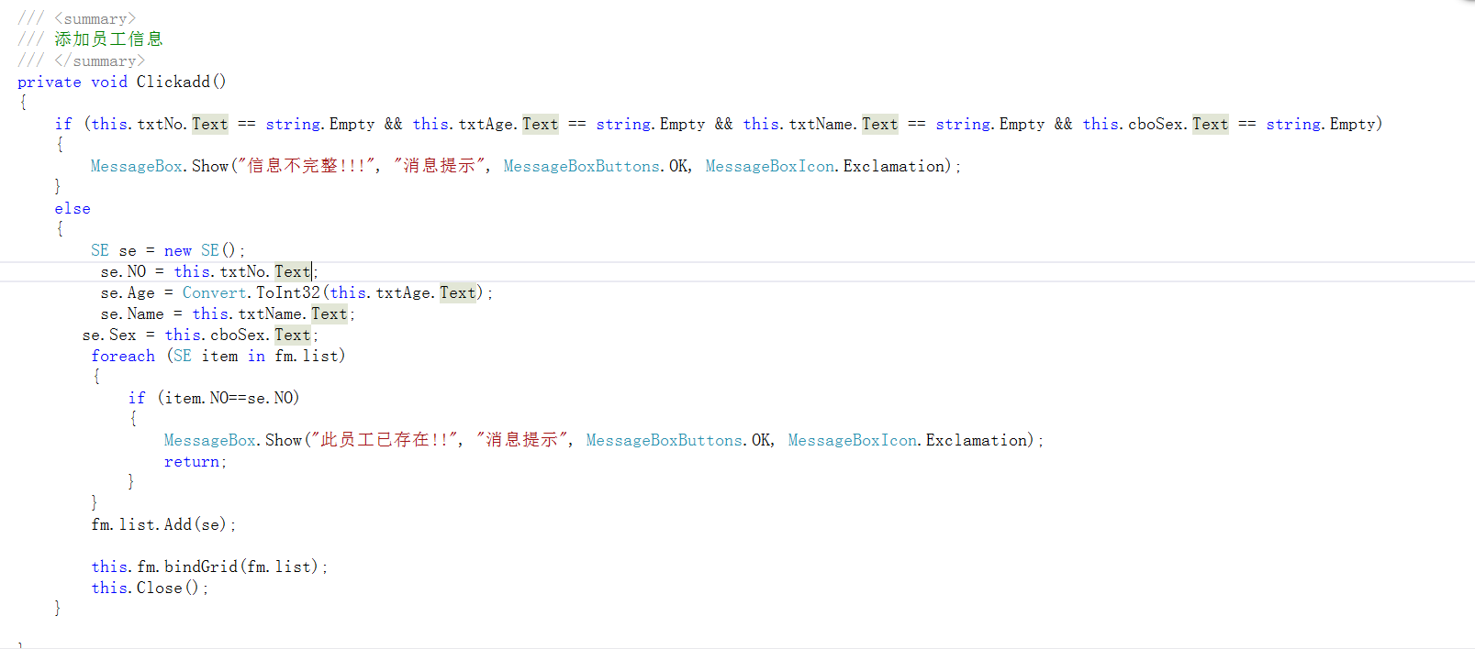Click the 'void' keyword
This screenshot has height=649, width=1475.
click(109, 82)
